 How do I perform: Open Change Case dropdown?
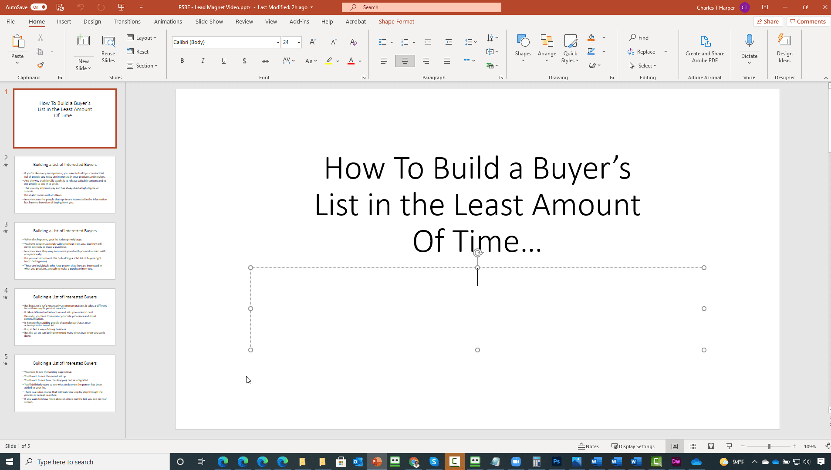311,61
